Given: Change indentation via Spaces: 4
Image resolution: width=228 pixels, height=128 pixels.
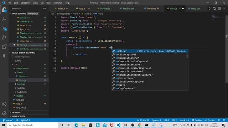Looking at the screenshot, I should tap(156, 120).
